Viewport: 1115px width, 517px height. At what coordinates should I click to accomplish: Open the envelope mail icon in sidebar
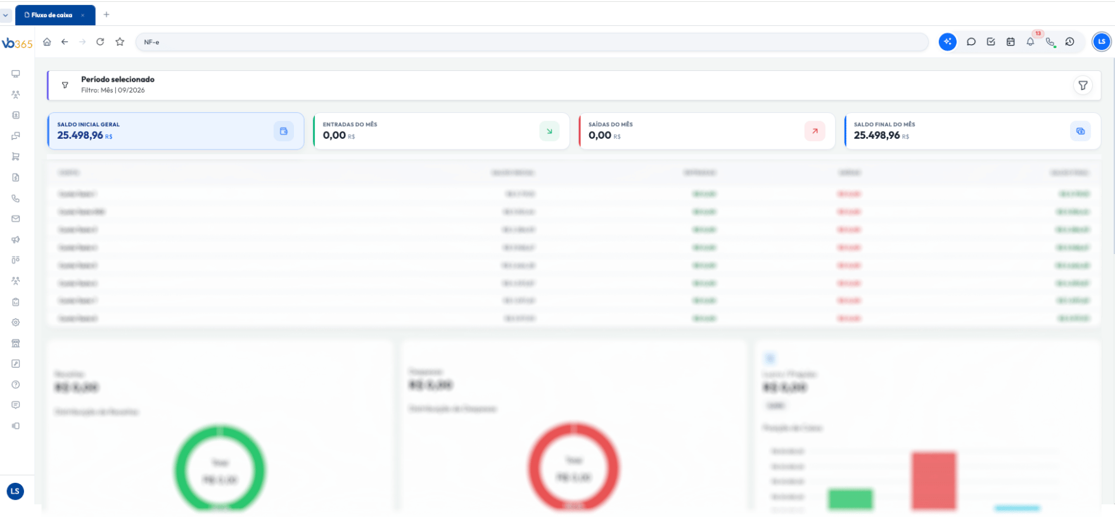(x=16, y=219)
